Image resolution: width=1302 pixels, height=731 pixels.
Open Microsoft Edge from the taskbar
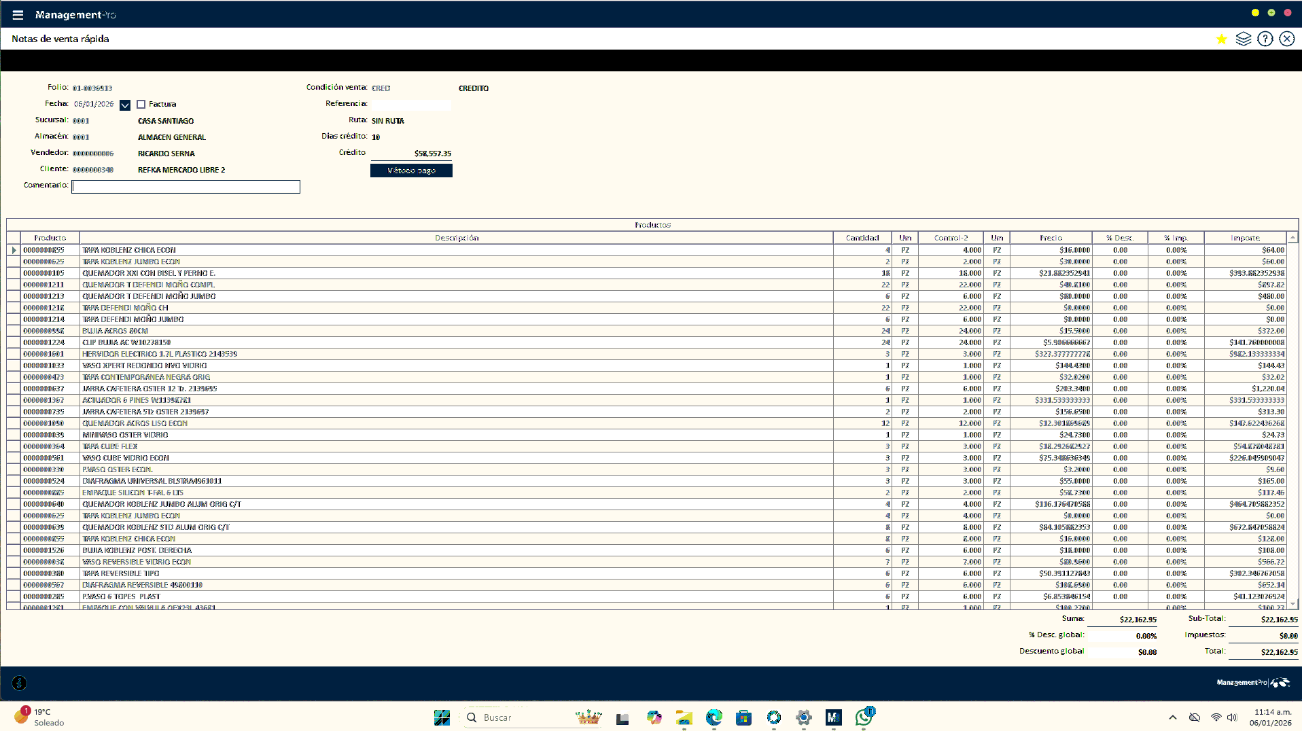tap(714, 717)
